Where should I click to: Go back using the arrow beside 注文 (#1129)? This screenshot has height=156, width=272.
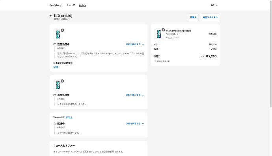(x=51, y=16)
